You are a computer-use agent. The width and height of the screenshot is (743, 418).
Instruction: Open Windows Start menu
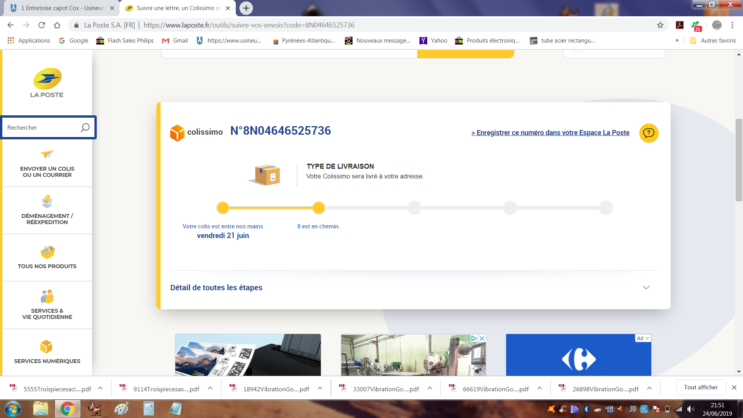coord(12,409)
